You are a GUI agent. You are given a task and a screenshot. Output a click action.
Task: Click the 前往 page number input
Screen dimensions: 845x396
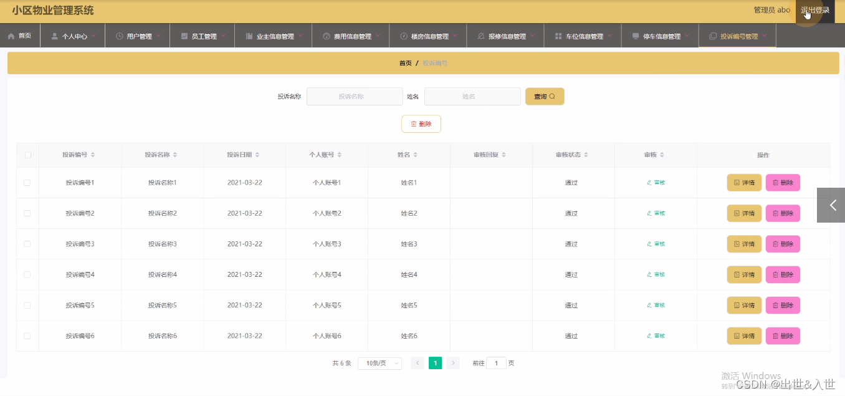tap(496, 363)
